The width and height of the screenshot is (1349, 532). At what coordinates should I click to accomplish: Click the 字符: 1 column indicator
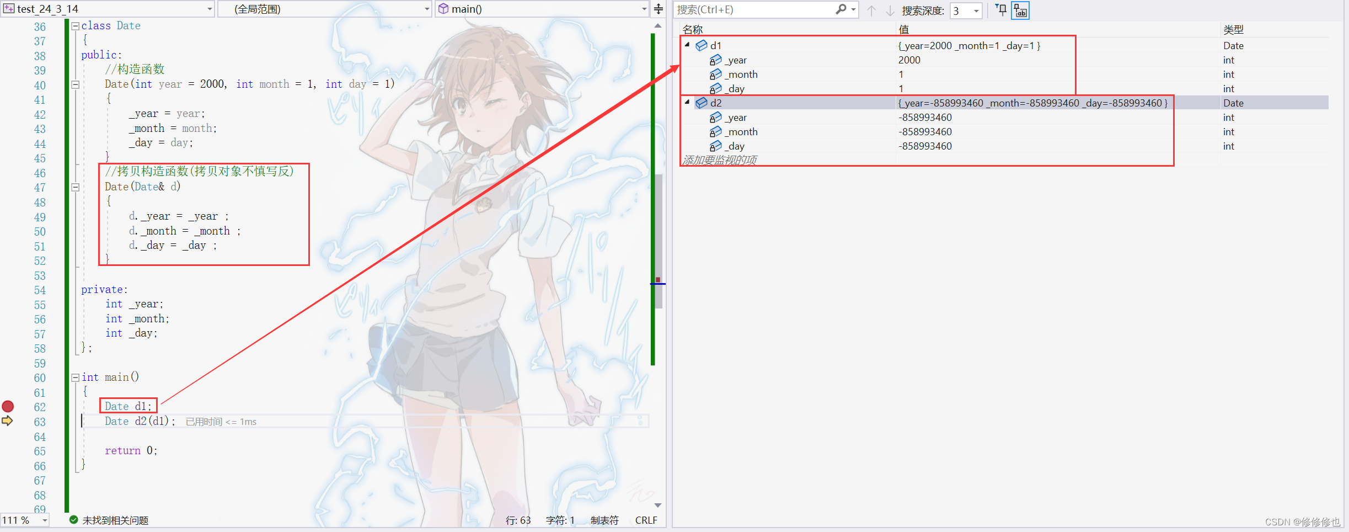tap(560, 520)
